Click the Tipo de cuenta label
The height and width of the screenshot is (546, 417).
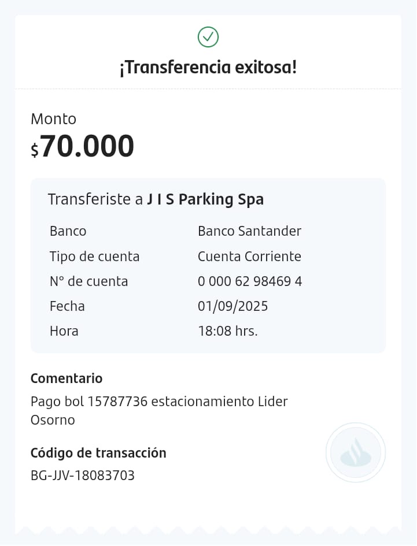95,257
